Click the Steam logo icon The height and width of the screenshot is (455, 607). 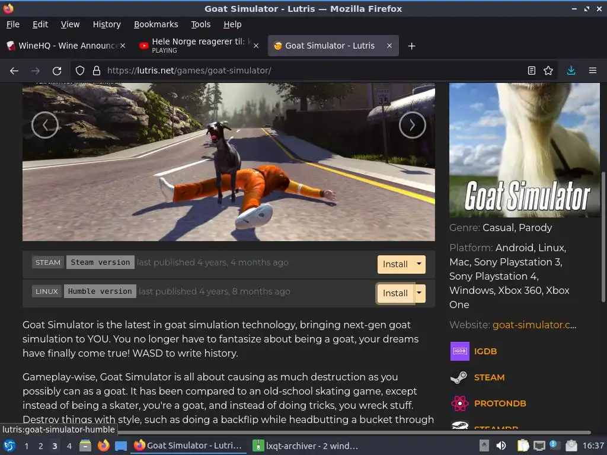459,377
